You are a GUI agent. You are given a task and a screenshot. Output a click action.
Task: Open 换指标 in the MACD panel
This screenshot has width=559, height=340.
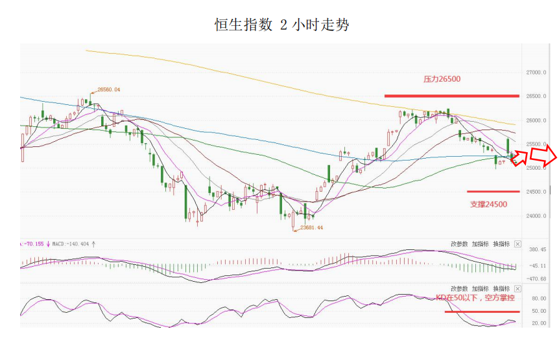click(501, 244)
